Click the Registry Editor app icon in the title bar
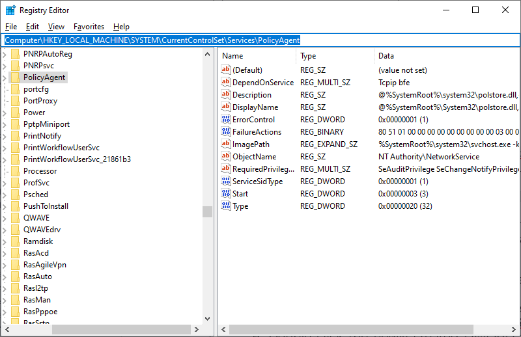 [10, 10]
